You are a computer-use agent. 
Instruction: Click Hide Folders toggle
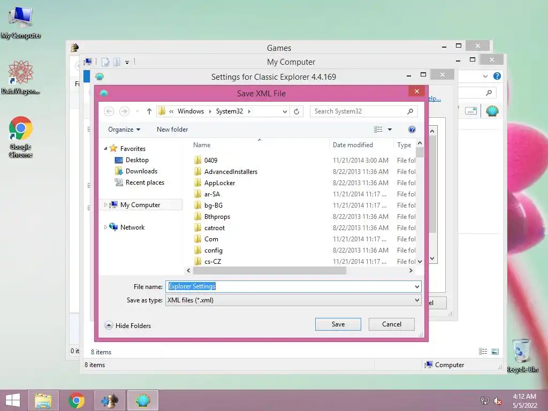[x=128, y=325]
